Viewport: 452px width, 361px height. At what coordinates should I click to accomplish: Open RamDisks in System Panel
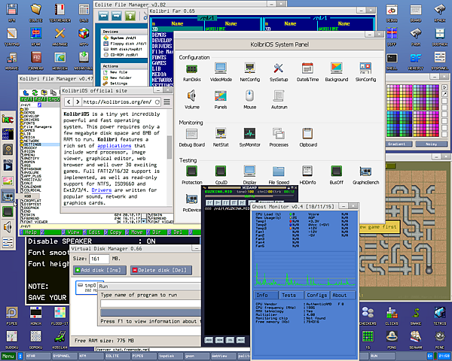click(191, 70)
